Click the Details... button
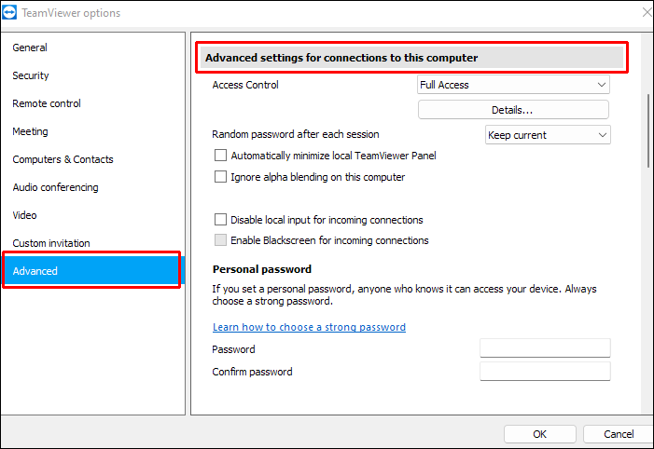The height and width of the screenshot is (449, 654). click(x=513, y=110)
